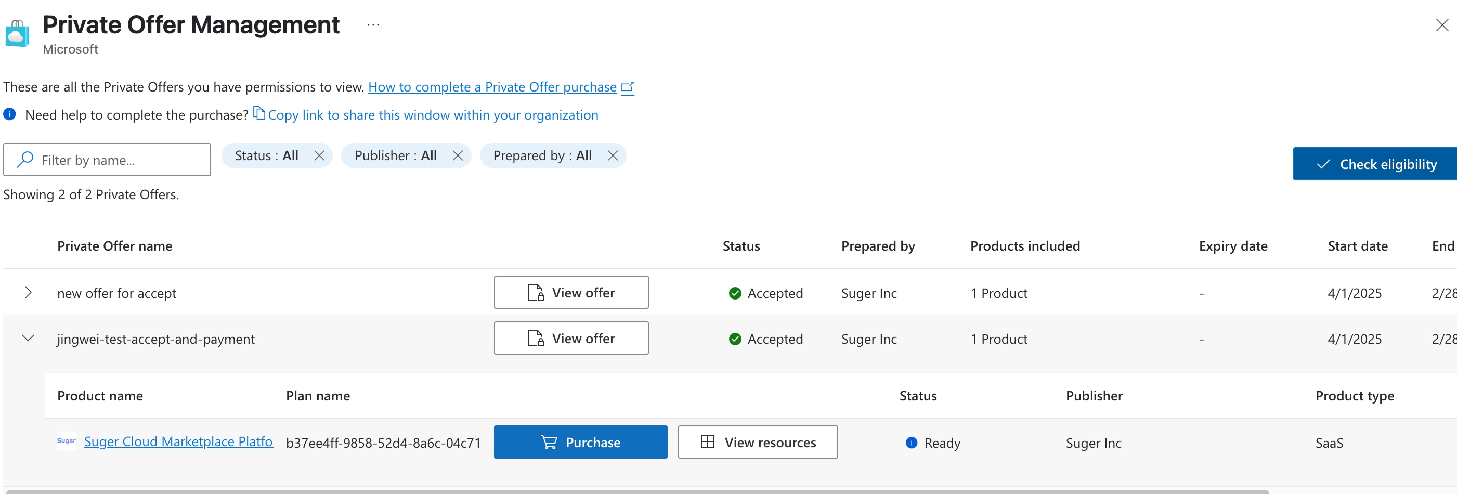Image resolution: width=1457 pixels, height=494 pixels.
Task: Click the Purchase button
Action: tap(580, 442)
